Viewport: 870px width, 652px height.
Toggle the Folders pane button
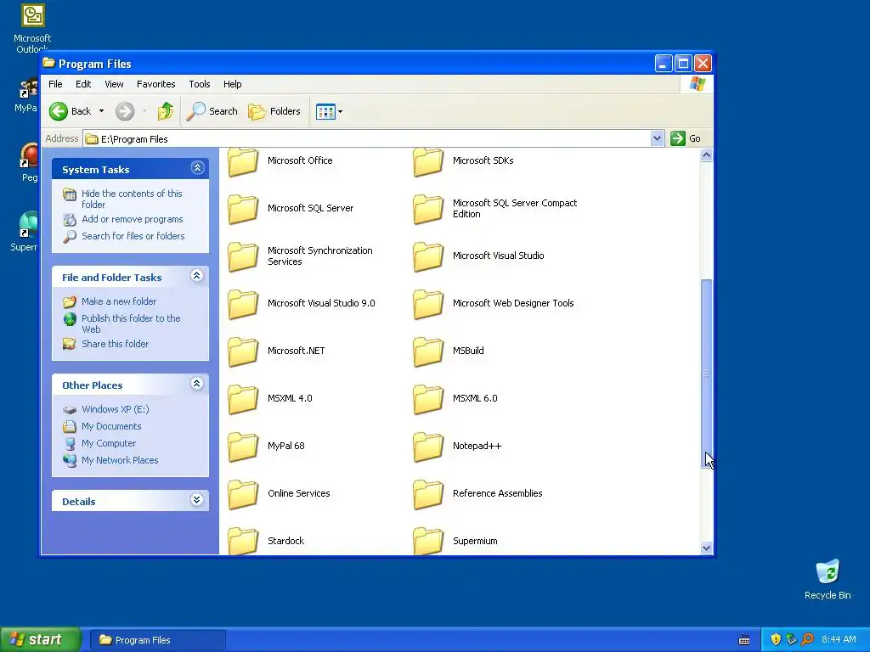tap(274, 111)
